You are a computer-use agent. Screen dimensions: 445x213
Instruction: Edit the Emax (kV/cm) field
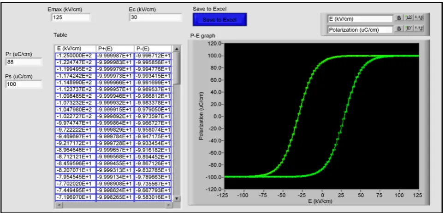[x=71, y=17]
